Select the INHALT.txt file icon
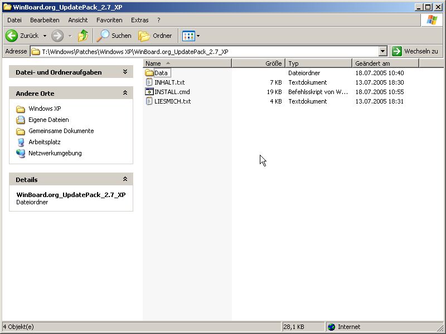Screen dimensions: 446x334 pyautogui.click(x=149, y=82)
